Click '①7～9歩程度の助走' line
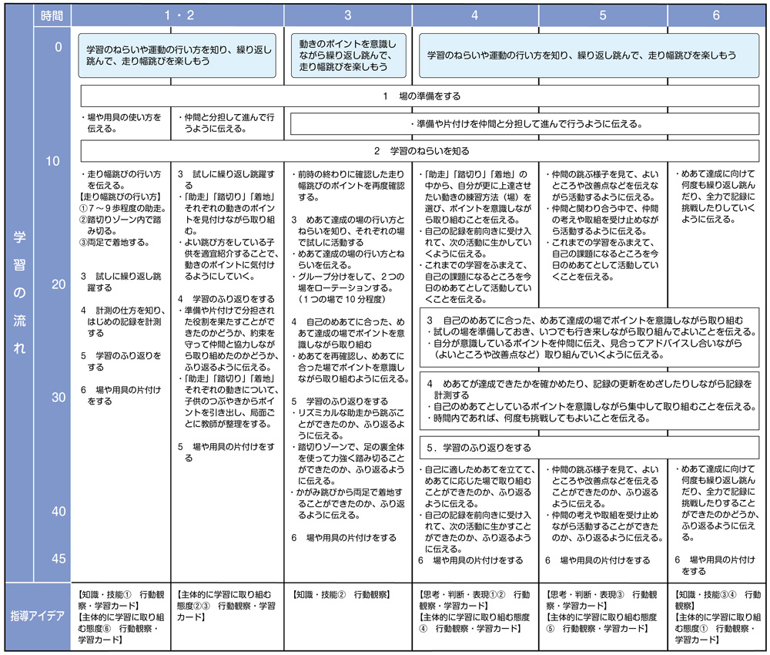The height and width of the screenshot is (655, 770). pos(122,208)
